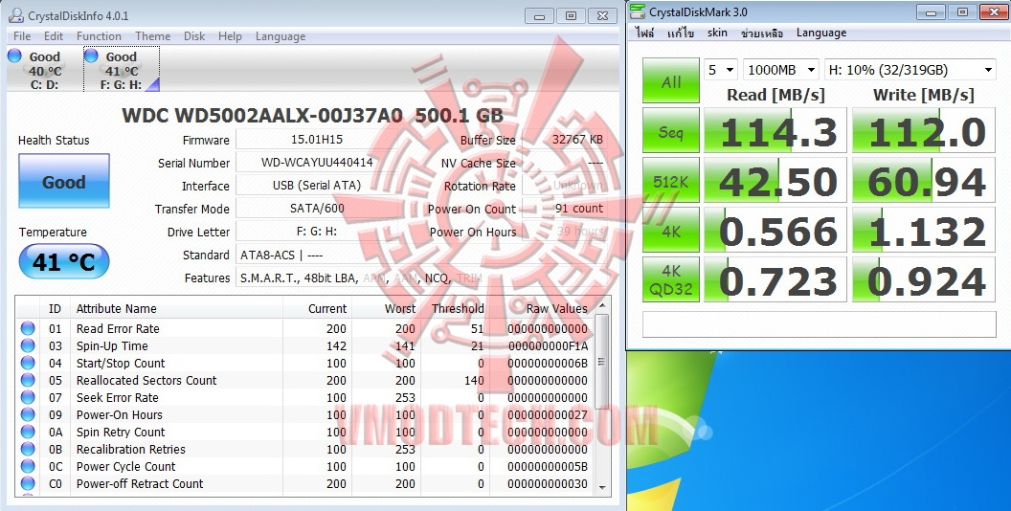This screenshot has height=511, width=1011.
Task: Click the attribute list scroll up arrow
Action: click(601, 305)
